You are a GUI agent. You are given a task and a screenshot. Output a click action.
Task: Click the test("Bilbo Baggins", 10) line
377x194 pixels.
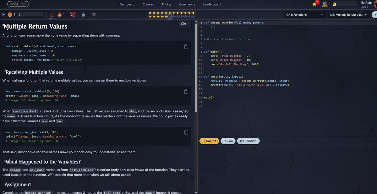click(231, 60)
